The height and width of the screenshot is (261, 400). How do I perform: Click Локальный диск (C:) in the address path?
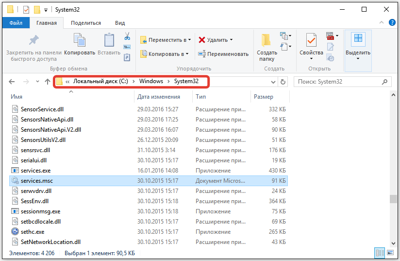pos(100,81)
